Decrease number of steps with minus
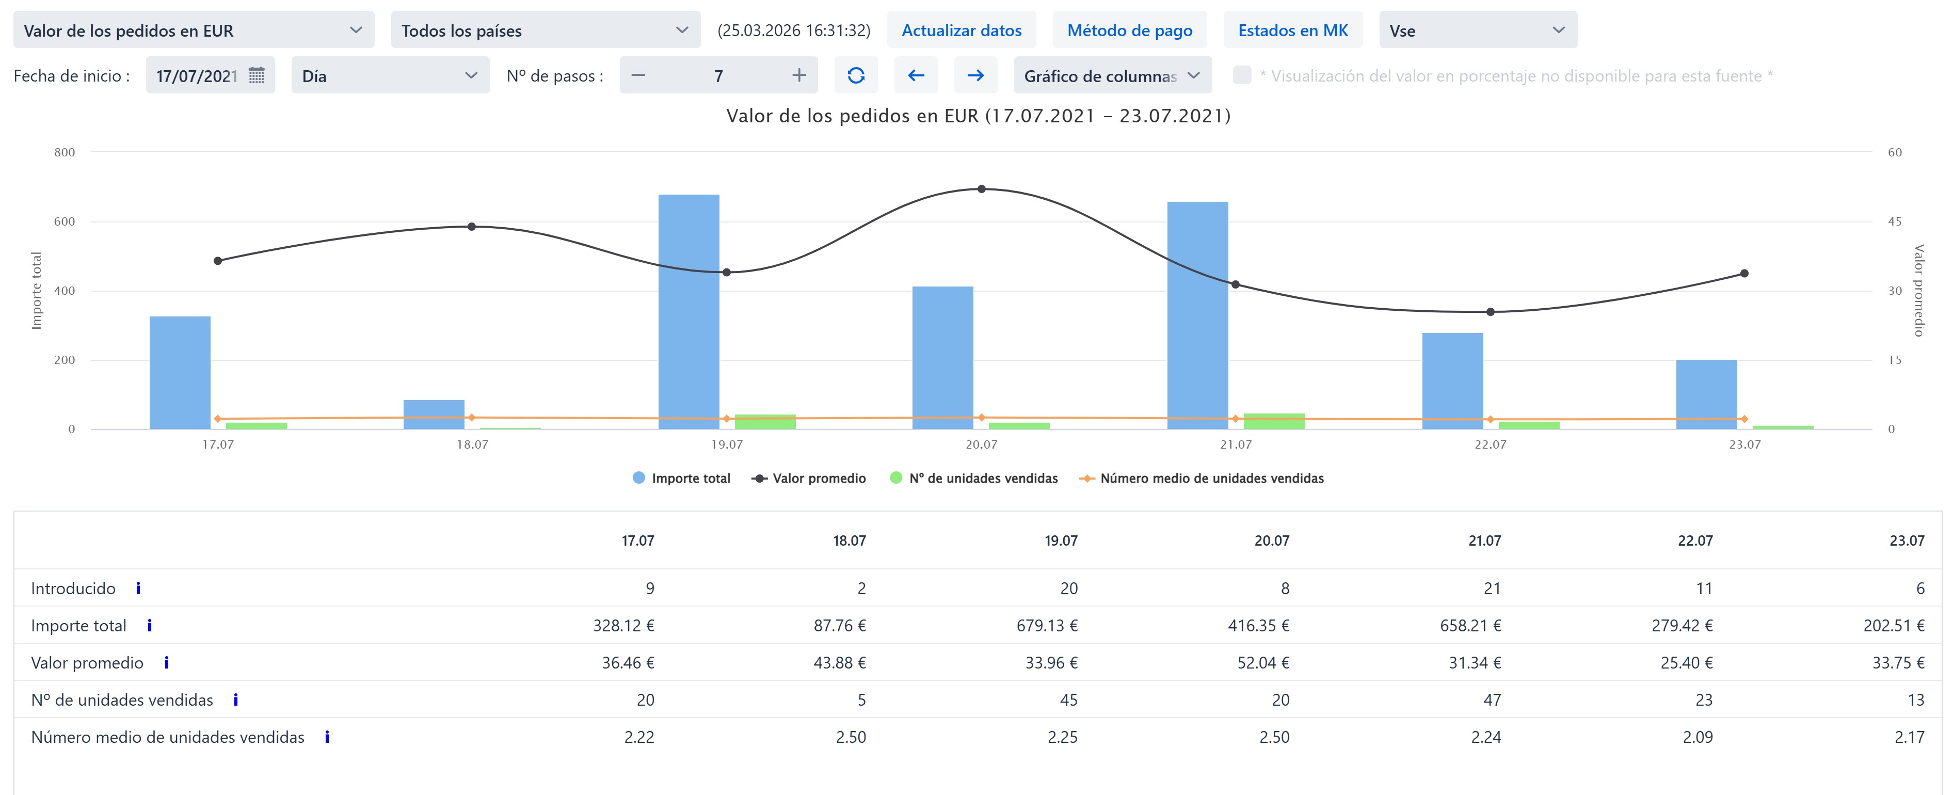 click(638, 75)
